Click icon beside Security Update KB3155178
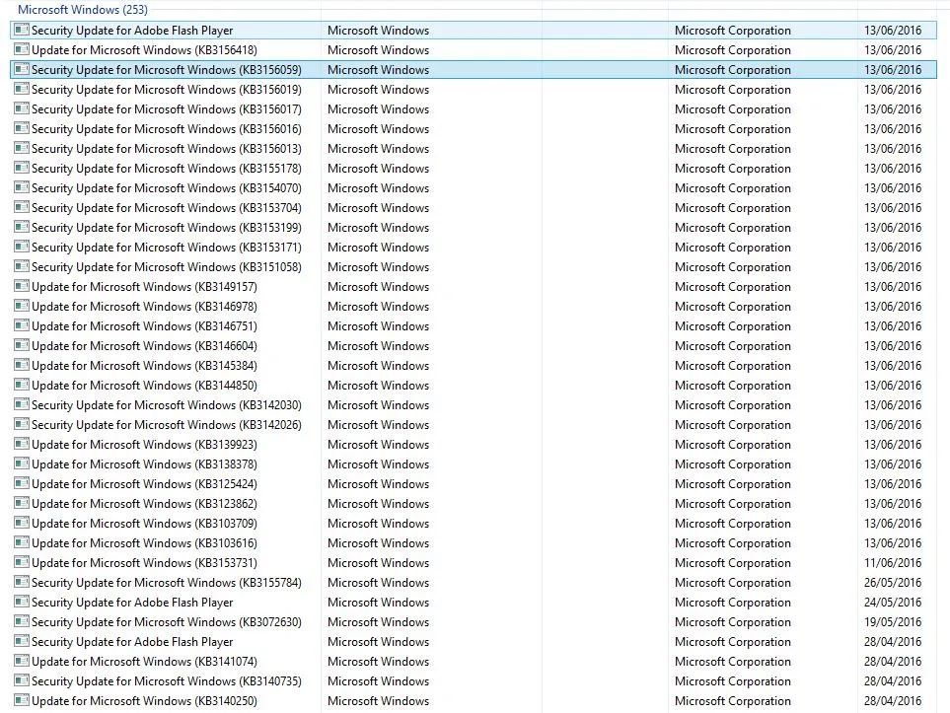The height and width of the screenshot is (713, 950). [x=21, y=168]
